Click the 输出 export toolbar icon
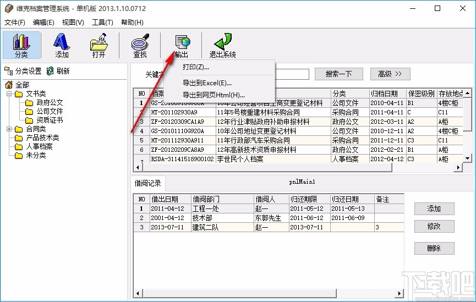Screen dimensions: 476x302 182,45
